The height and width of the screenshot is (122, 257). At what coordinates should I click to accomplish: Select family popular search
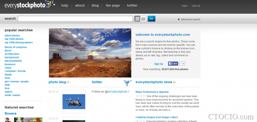(x=8, y=75)
